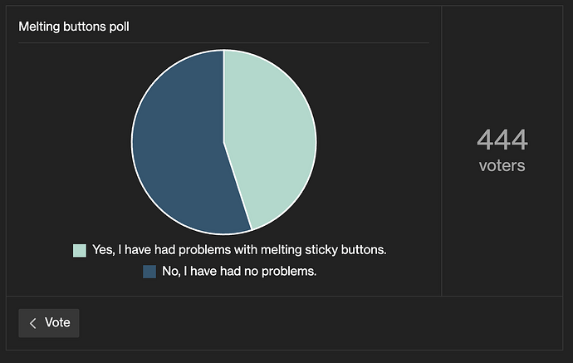Image resolution: width=573 pixels, height=363 pixels.
Task: Click the horizontal divider under the poll title
Action: 224,42
